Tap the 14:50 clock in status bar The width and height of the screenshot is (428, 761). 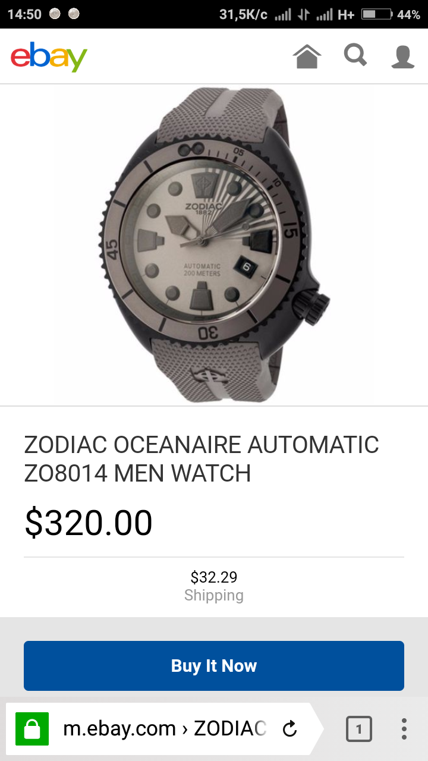24,14
